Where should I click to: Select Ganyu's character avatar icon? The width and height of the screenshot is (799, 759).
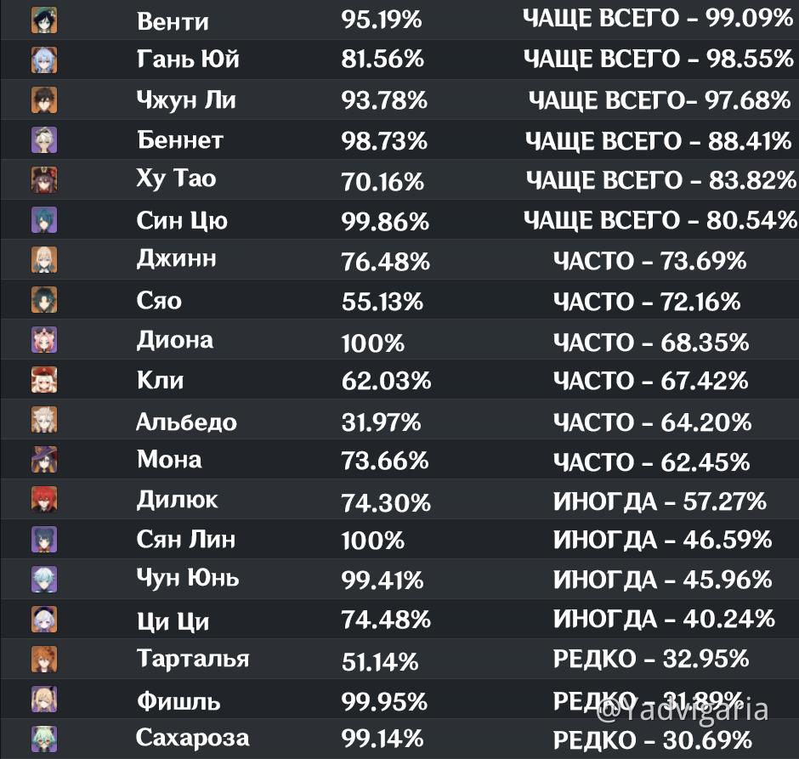pos(44,60)
